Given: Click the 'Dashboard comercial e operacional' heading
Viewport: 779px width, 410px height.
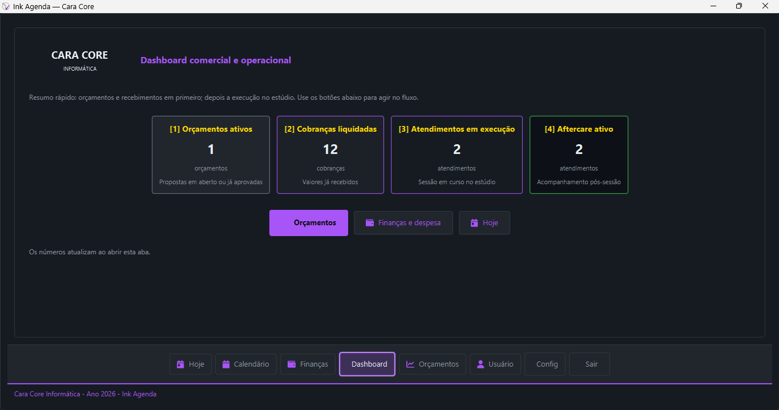Looking at the screenshot, I should [x=216, y=60].
